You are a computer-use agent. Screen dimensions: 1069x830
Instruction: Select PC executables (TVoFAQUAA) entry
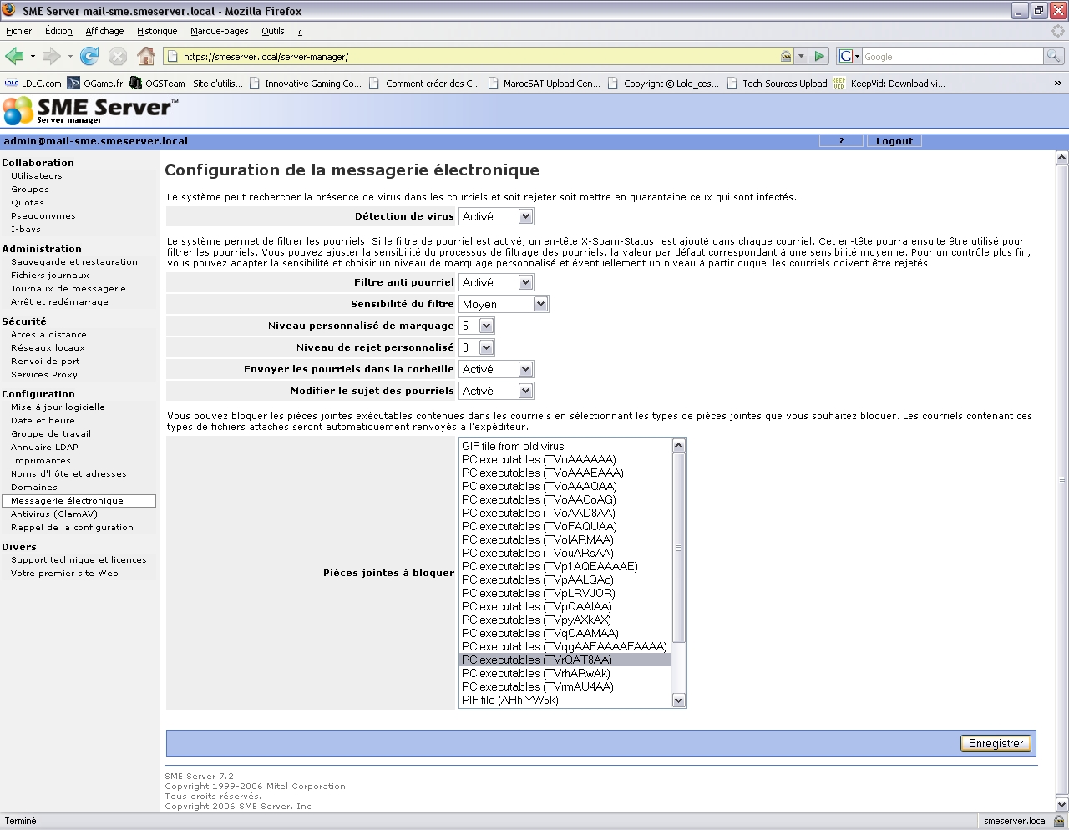(565, 526)
